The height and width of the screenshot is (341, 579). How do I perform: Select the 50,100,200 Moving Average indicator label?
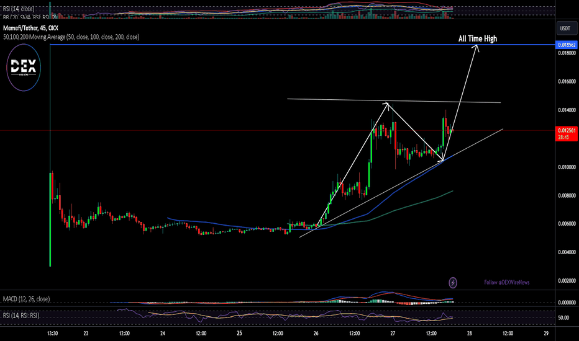click(x=71, y=37)
